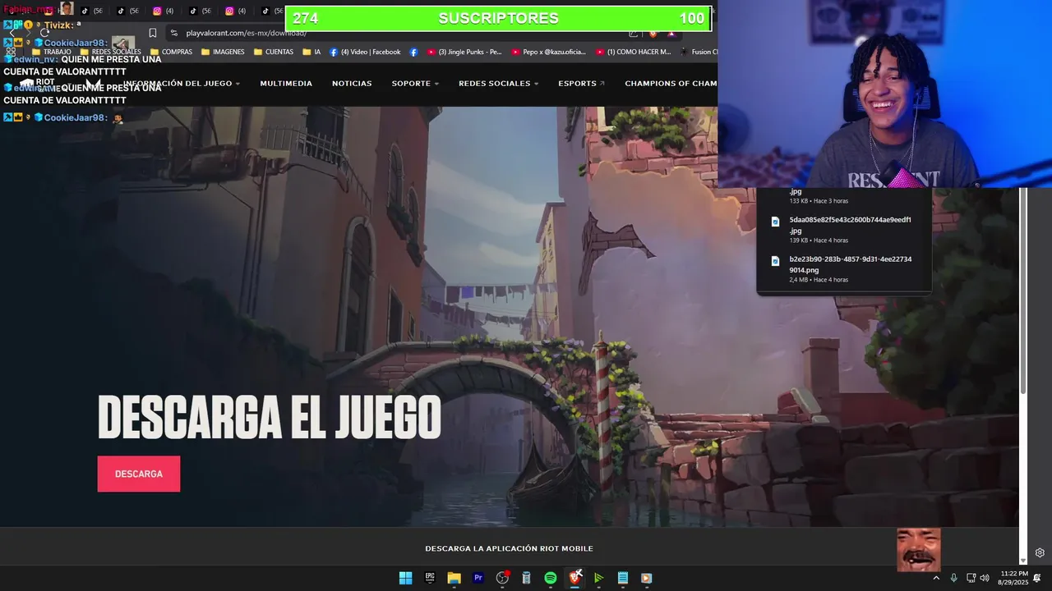The width and height of the screenshot is (1052, 591).
Task: Click the page vertical scrollbar
Action: coord(1023,291)
